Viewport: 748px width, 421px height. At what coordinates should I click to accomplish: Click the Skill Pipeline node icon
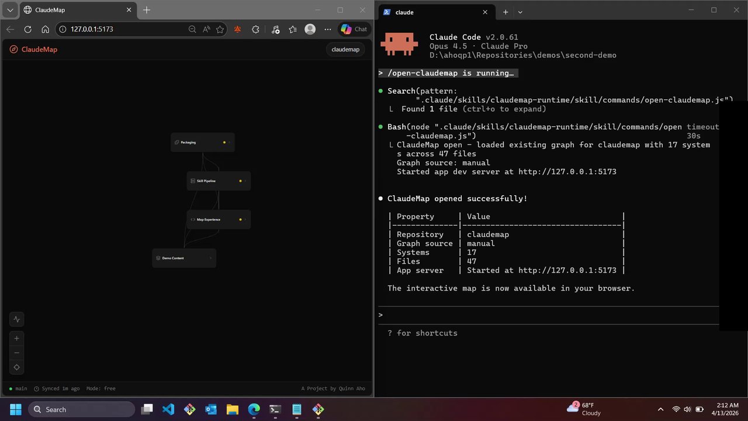(x=193, y=181)
